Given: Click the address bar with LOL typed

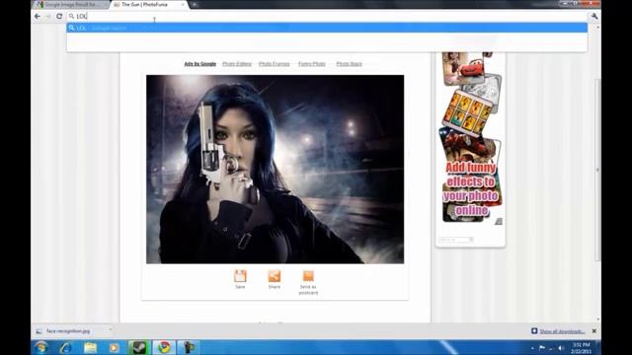Looking at the screenshot, I should pos(327,16).
